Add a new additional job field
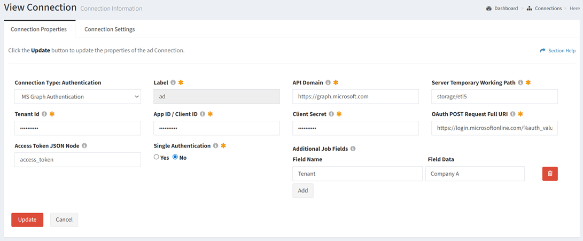583x241 pixels. tap(303, 191)
